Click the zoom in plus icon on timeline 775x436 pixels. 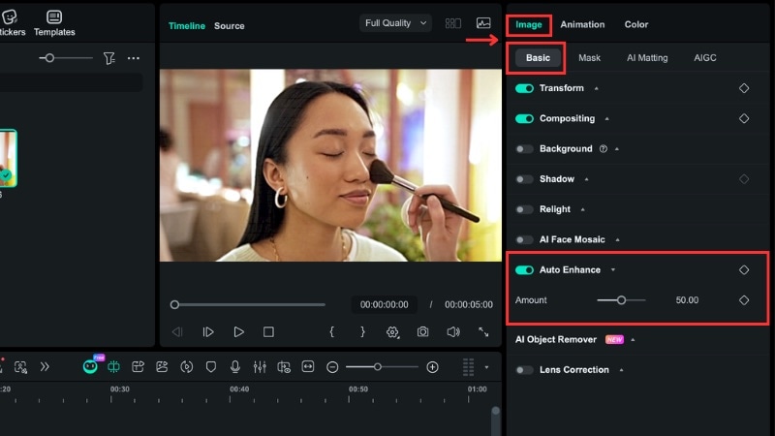(x=432, y=367)
